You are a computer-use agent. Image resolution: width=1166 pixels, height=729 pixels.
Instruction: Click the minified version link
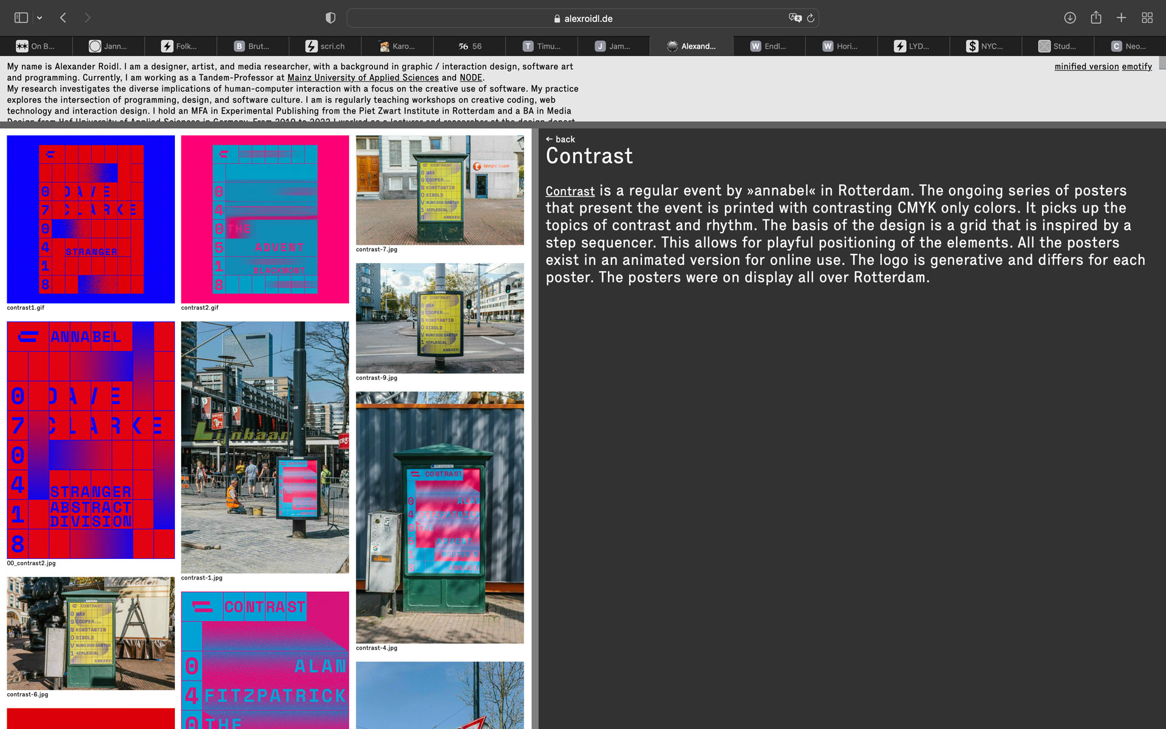coord(1086,67)
